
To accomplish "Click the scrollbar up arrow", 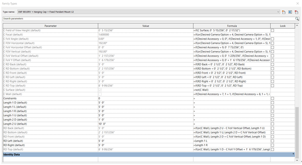I will (297, 26).
